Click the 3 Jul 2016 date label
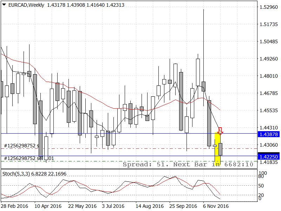The width and height of the screenshot is (281, 211). tap(113, 206)
